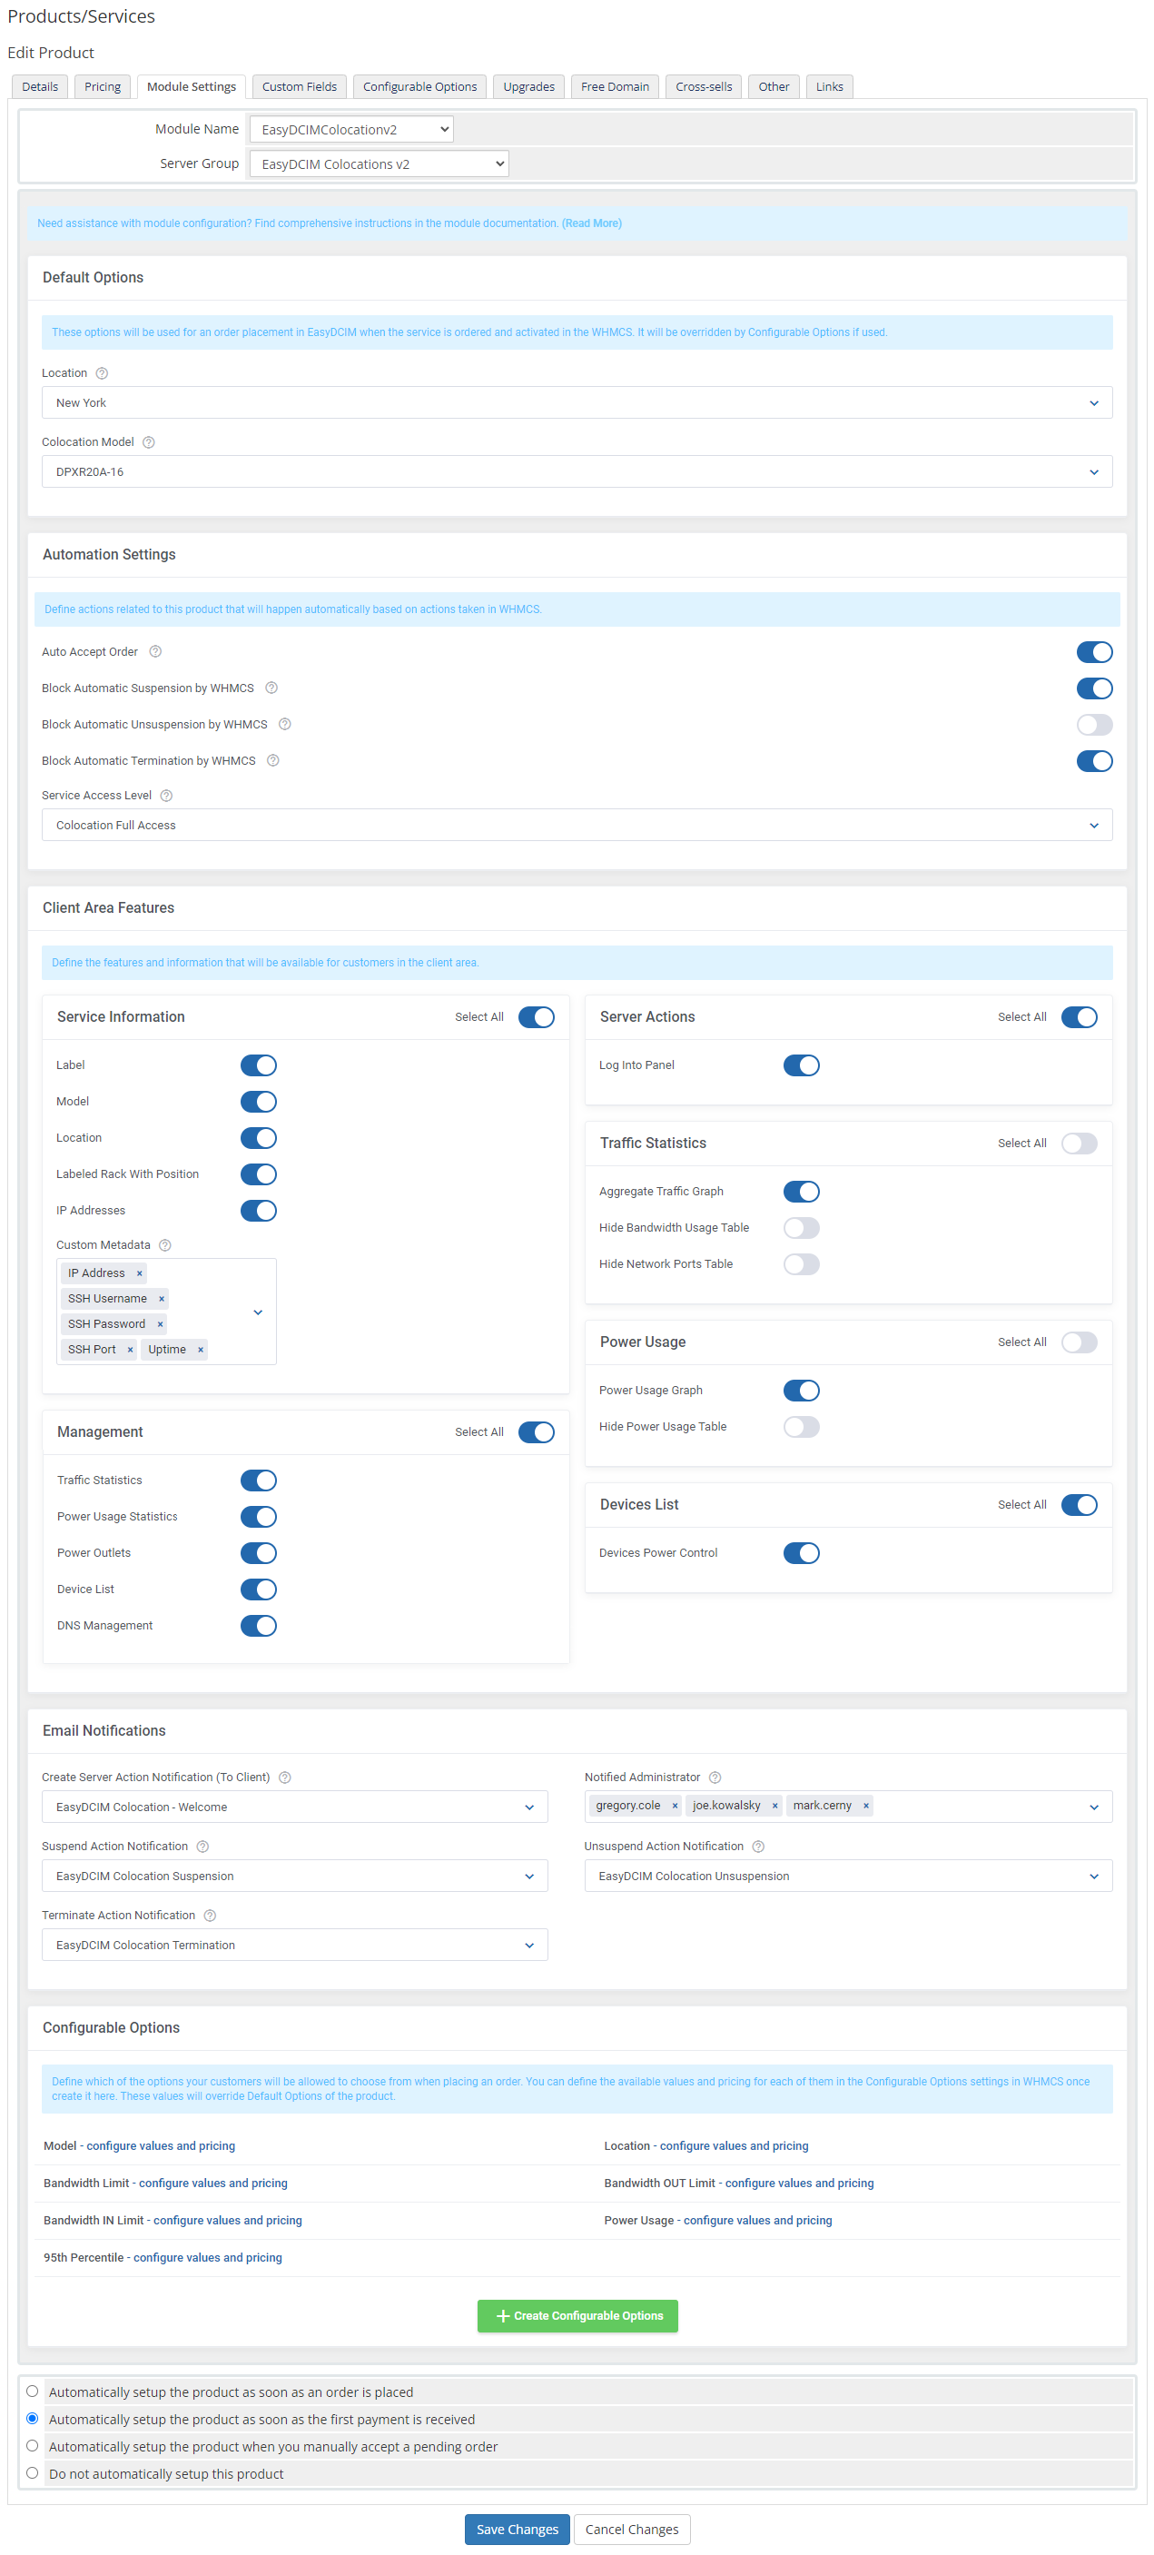Open Module Name dropdown

pos(352,129)
